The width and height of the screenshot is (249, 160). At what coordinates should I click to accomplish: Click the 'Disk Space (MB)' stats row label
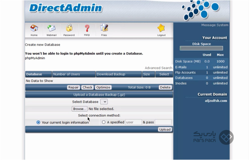click(x=188, y=61)
